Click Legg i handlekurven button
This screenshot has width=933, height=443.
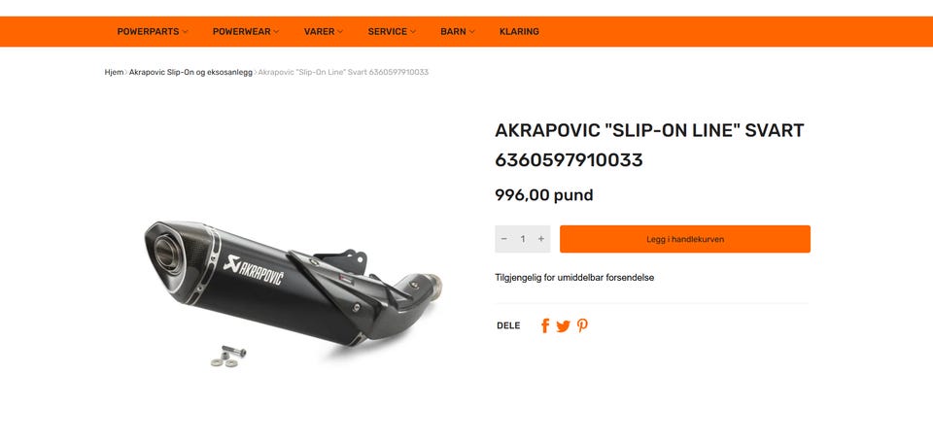coord(685,239)
